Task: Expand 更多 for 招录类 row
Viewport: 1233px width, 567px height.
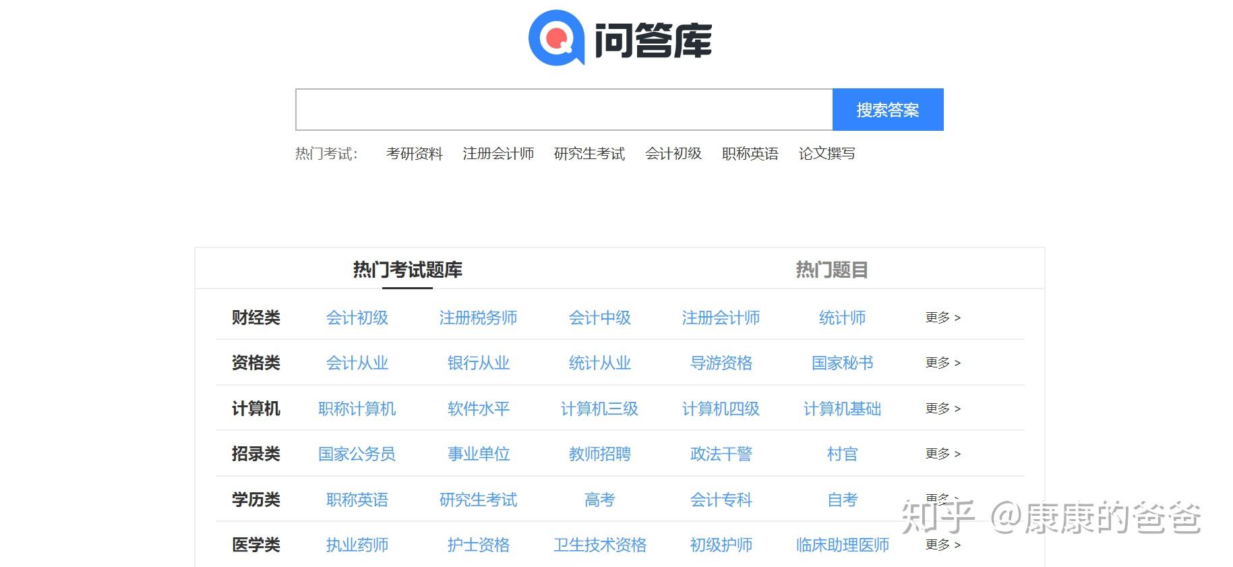Action: click(943, 454)
